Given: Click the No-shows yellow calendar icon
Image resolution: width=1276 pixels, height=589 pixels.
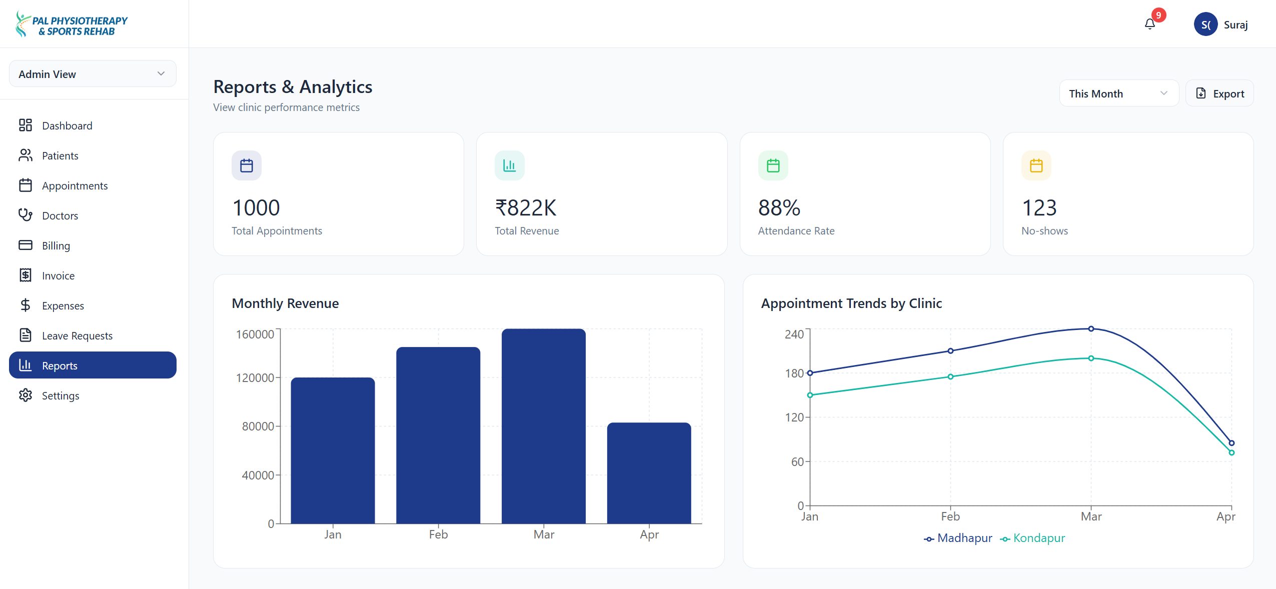Looking at the screenshot, I should pyautogui.click(x=1036, y=165).
